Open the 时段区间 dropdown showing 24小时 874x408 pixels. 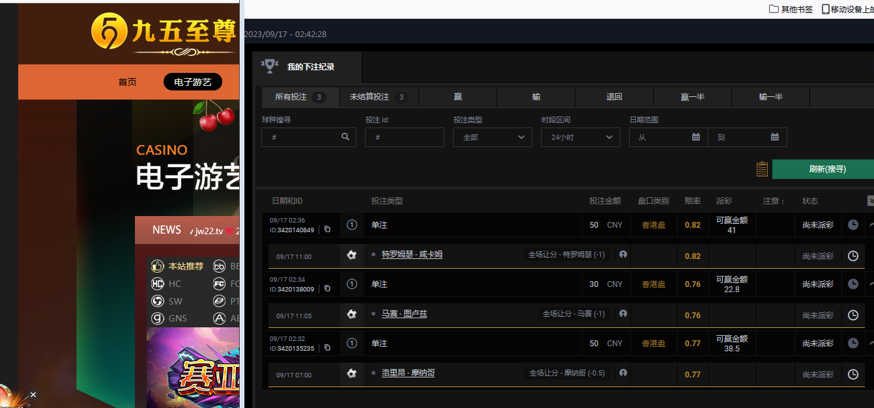tap(580, 137)
